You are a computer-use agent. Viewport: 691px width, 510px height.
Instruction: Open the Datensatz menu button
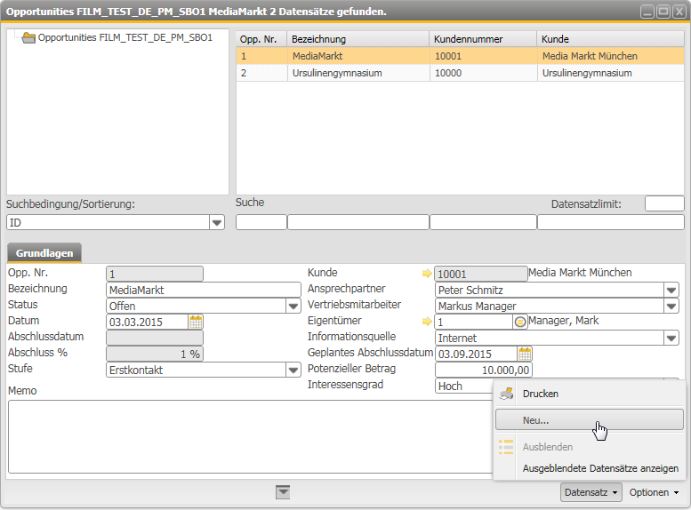coord(591,492)
